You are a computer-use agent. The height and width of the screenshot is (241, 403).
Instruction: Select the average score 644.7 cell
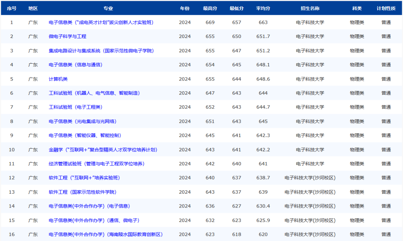263,107
